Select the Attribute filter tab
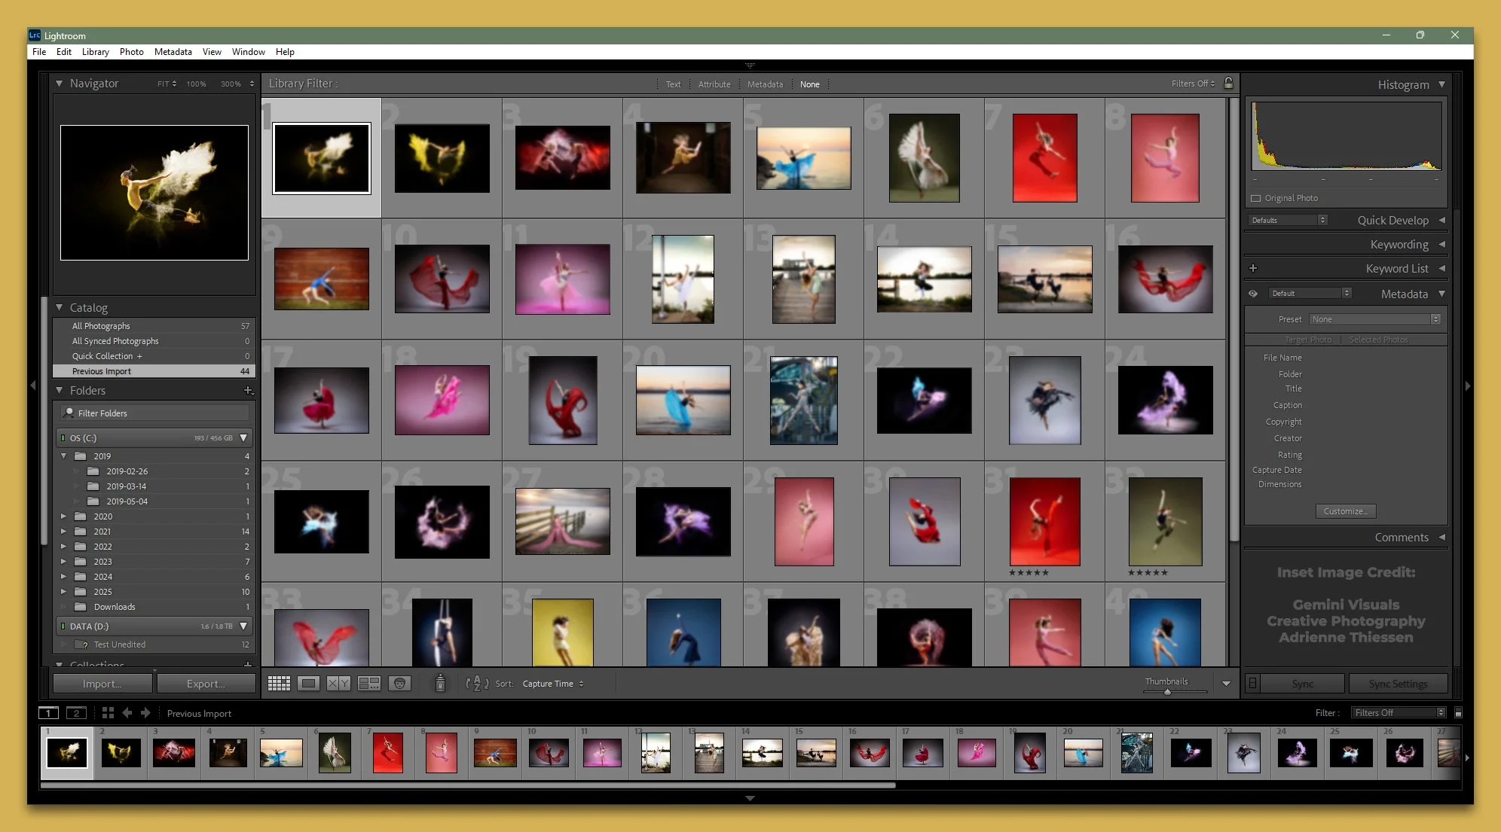This screenshot has width=1501, height=832. click(714, 84)
